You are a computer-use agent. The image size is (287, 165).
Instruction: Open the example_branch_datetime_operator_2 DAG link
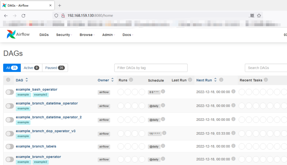[x=49, y=117]
